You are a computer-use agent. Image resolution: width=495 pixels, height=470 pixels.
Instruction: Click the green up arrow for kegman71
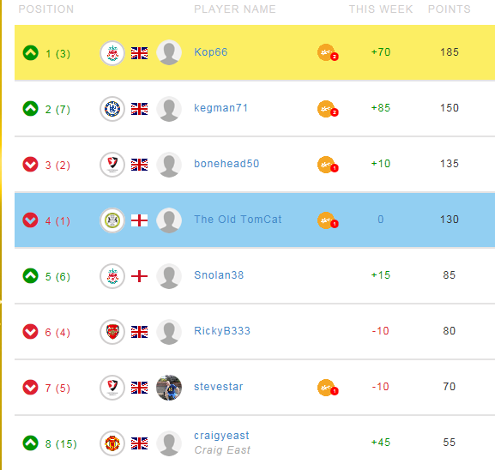point(31,109)
